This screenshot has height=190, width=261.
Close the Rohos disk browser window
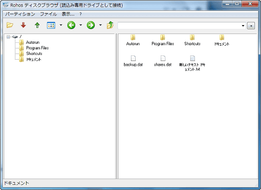click(x=250, y=4)
